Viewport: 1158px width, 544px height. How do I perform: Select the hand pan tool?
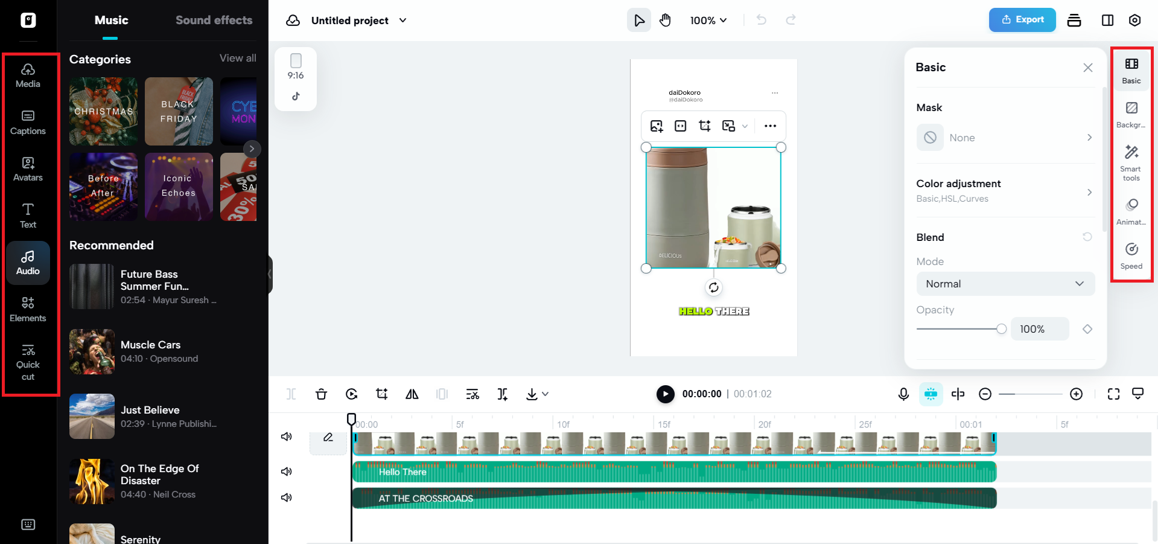click(x=666, y=21)
